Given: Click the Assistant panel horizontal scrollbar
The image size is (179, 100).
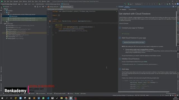Looking at the screenshot, I should pyautogui.click(x=144, y=92).
